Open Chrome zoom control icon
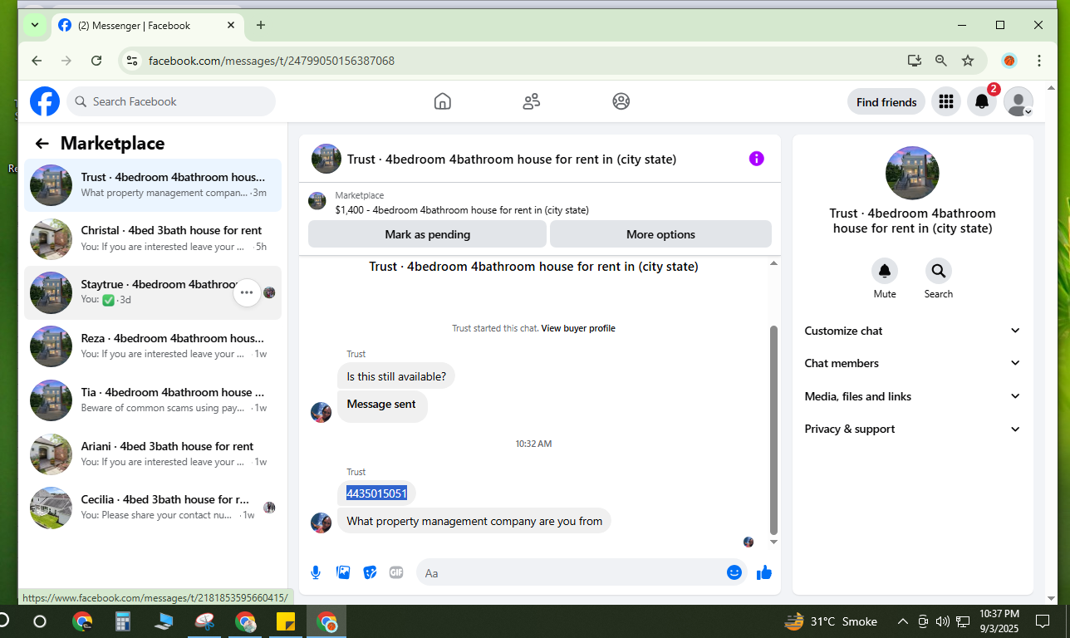Screen dimensions: 1070x638 point(941,61)
